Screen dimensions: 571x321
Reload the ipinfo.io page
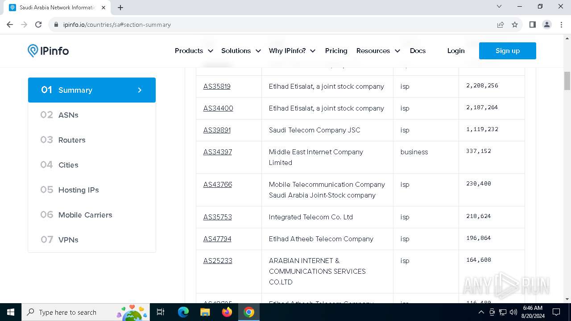pyautogui.click(x=38, y=25)
